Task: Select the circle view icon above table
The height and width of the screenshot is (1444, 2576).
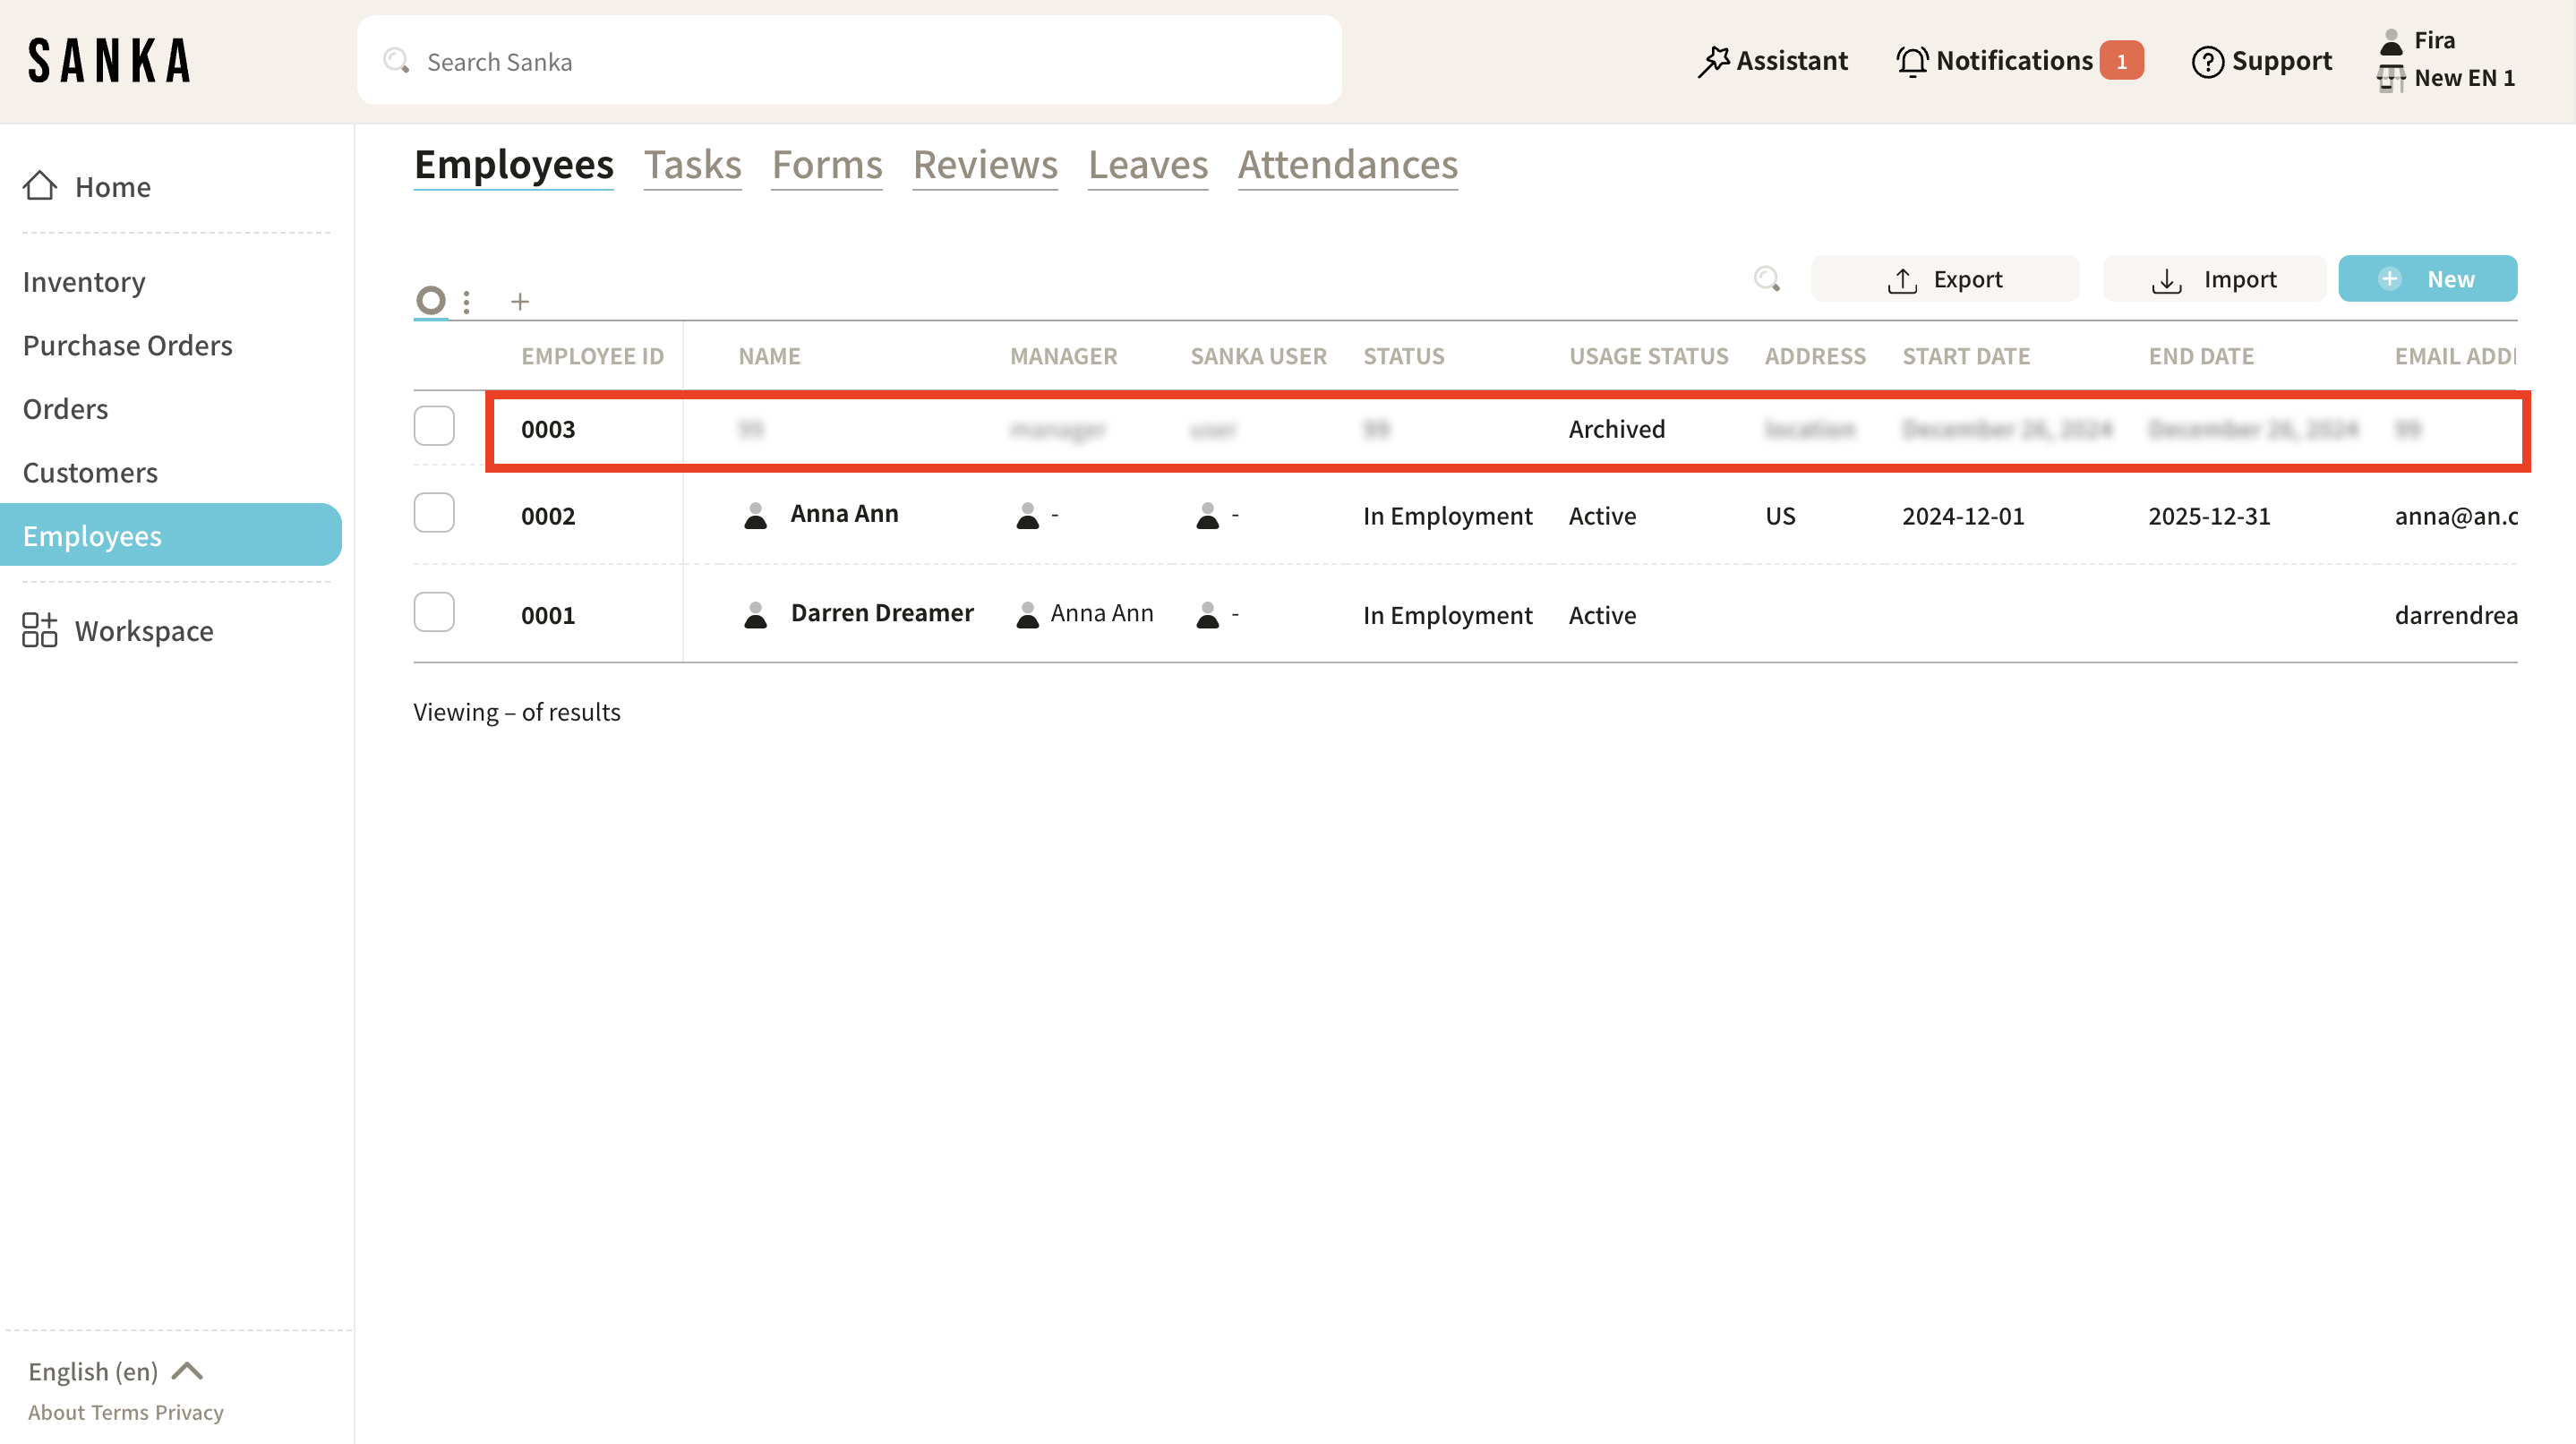Action: [x=431, y=300]
